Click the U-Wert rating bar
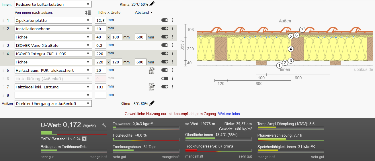The height and width of the screenshot is (161, 375). tap(74, 133)
